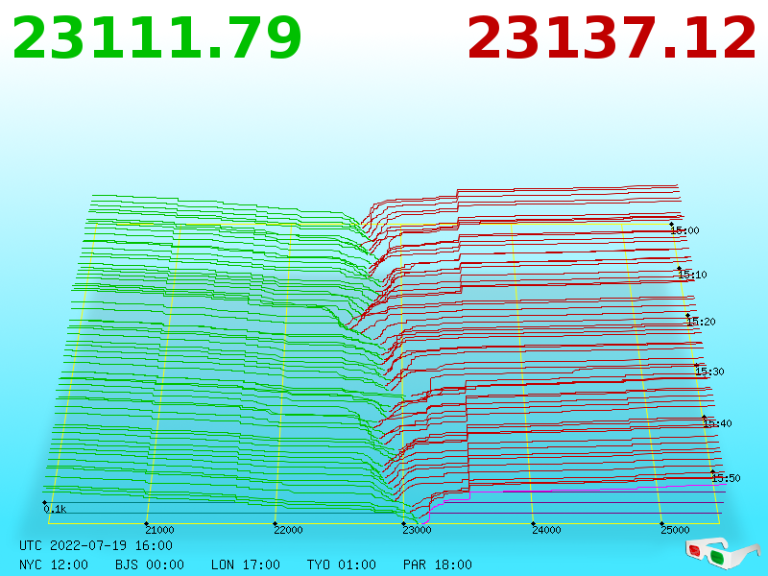This screenshot has height=576, width=768.
Task: Click the NYC 12:00 time
Action: [54, 564]
